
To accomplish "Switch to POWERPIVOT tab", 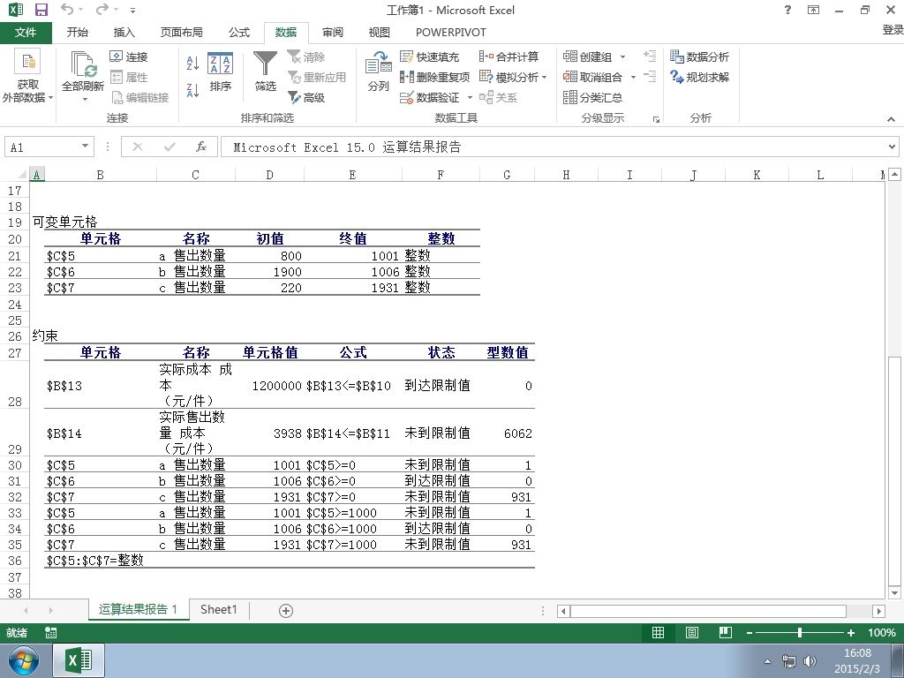I will tap(451, 33).
